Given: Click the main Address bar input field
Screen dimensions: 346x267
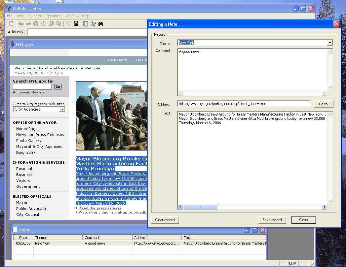Looking at the screenshot, I should pos(87,32).
